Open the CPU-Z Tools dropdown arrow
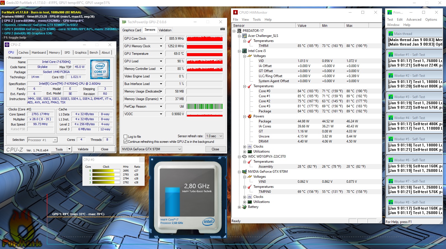 click(x=69, y=149)
